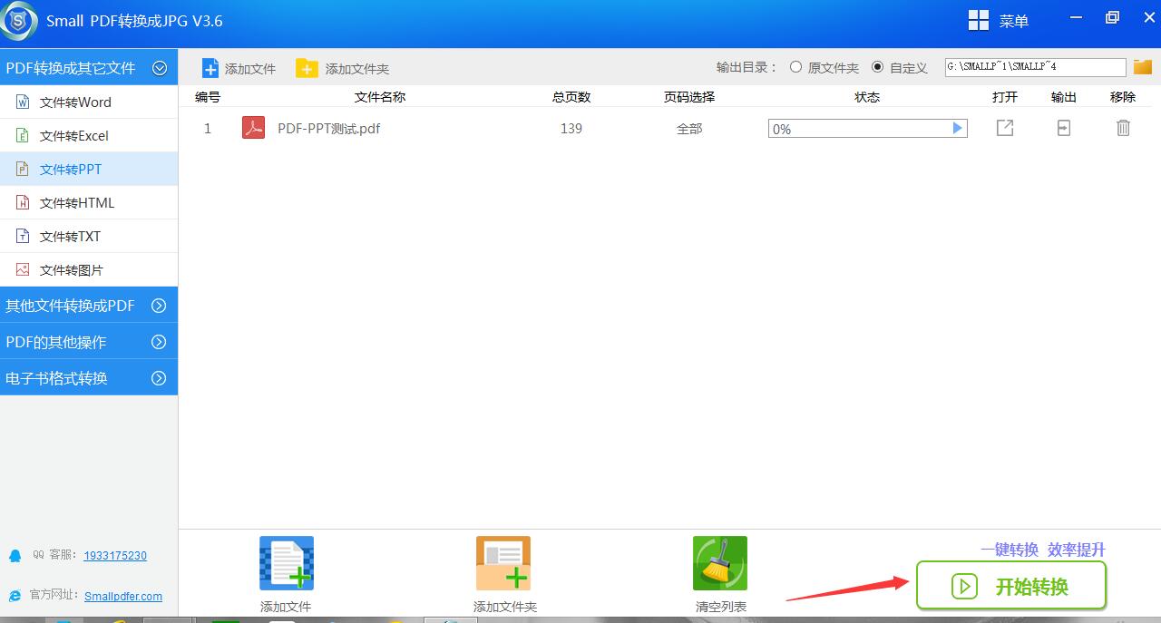
Task: Click the browse folder icon for output path
Action: pos(1142,66)
